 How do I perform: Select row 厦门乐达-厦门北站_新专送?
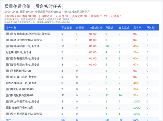click(81, 77)
